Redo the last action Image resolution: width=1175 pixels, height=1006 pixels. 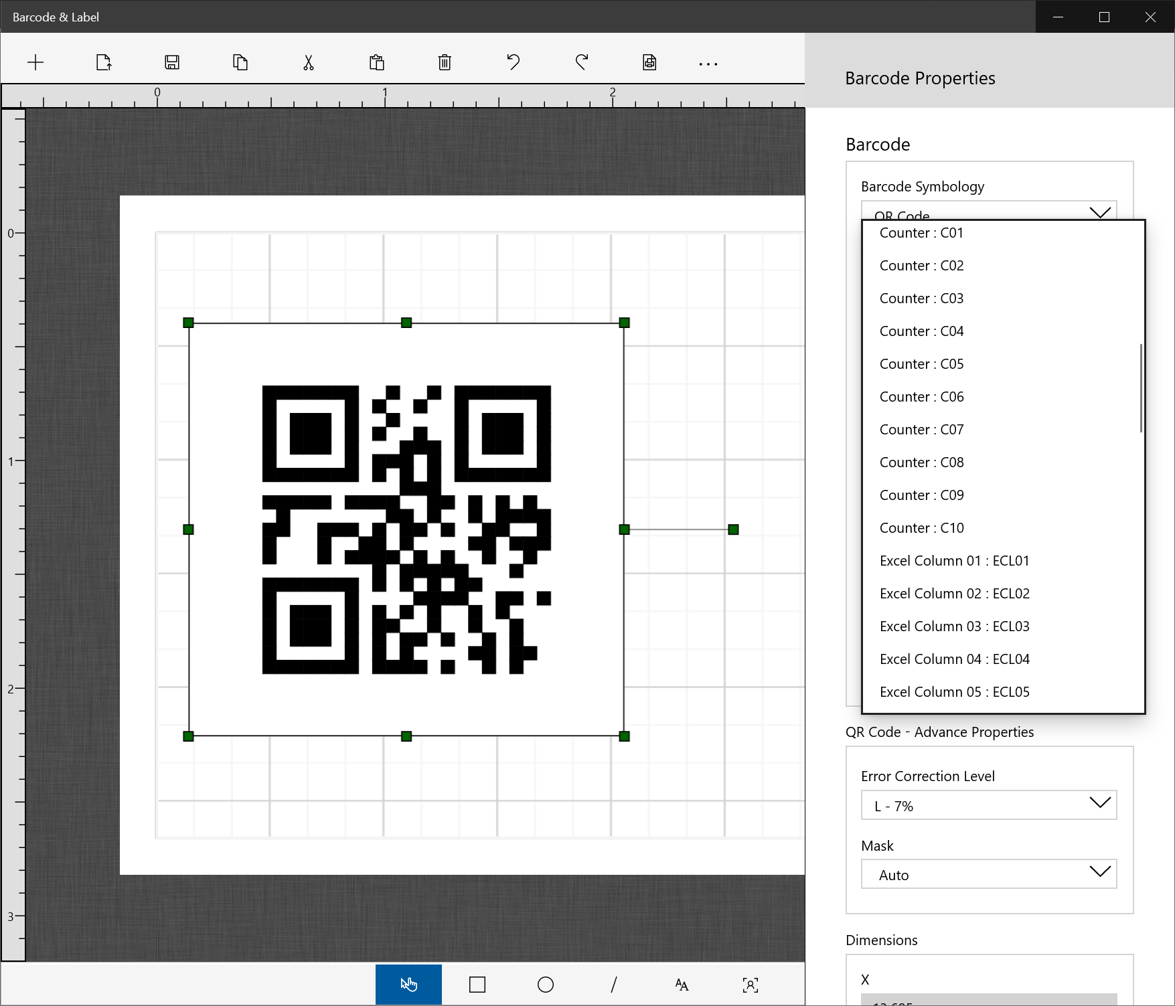tap(582, 63)
